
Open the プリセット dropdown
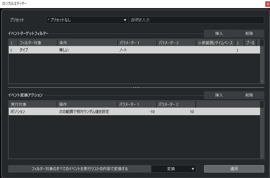point(87,20)
